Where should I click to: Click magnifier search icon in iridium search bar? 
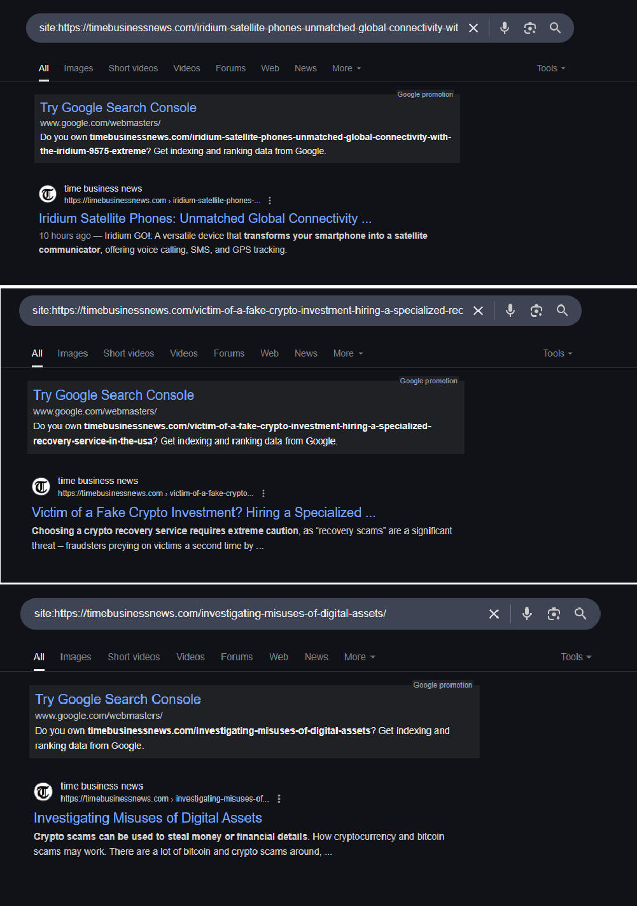click(x=555, y=28)
